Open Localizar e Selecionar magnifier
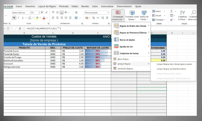202x121 pixels. (x=192, y=15)
